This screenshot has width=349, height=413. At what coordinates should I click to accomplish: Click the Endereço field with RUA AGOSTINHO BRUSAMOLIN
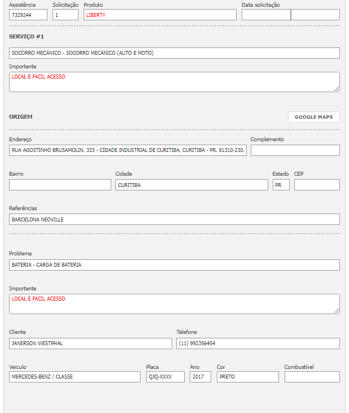(x=128, y=150)
